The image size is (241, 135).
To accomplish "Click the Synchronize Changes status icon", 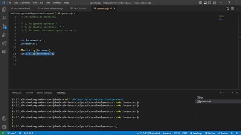I will tap(20, 133).
